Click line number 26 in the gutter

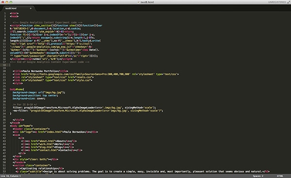click(x=4, y=89)
